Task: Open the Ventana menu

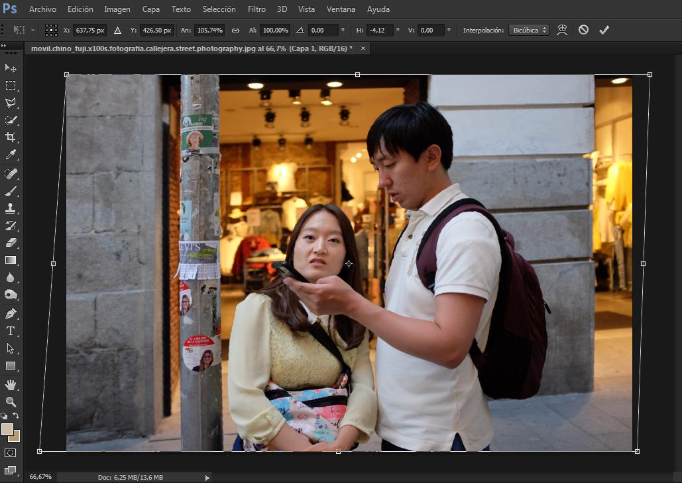Action: click(x=341, y=9)
